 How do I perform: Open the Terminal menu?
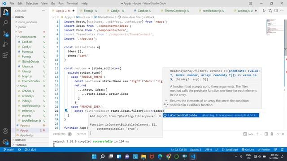[72, 4]
